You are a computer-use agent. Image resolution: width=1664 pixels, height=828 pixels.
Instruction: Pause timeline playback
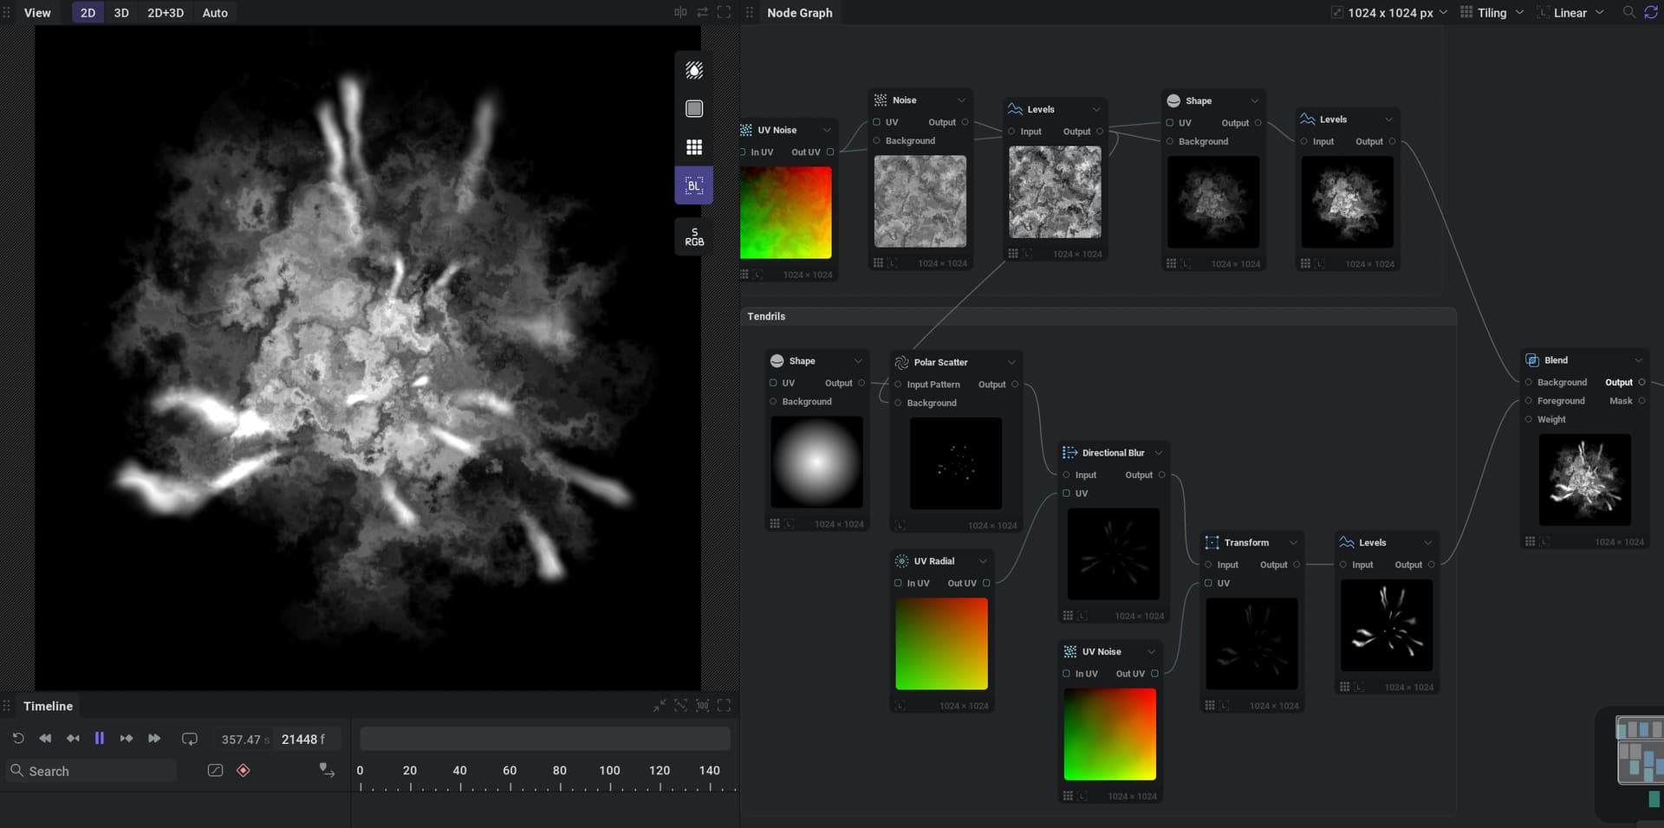coord(100,739)
